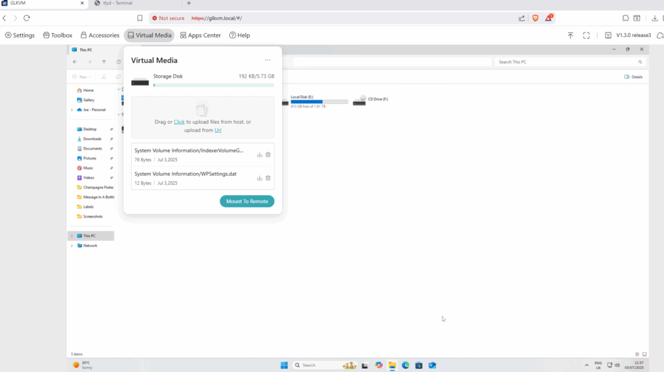This screenshot has height=372, width=664.
Task: Open a new browser tab
Action: pyautogui.click(x=189, y=3)
